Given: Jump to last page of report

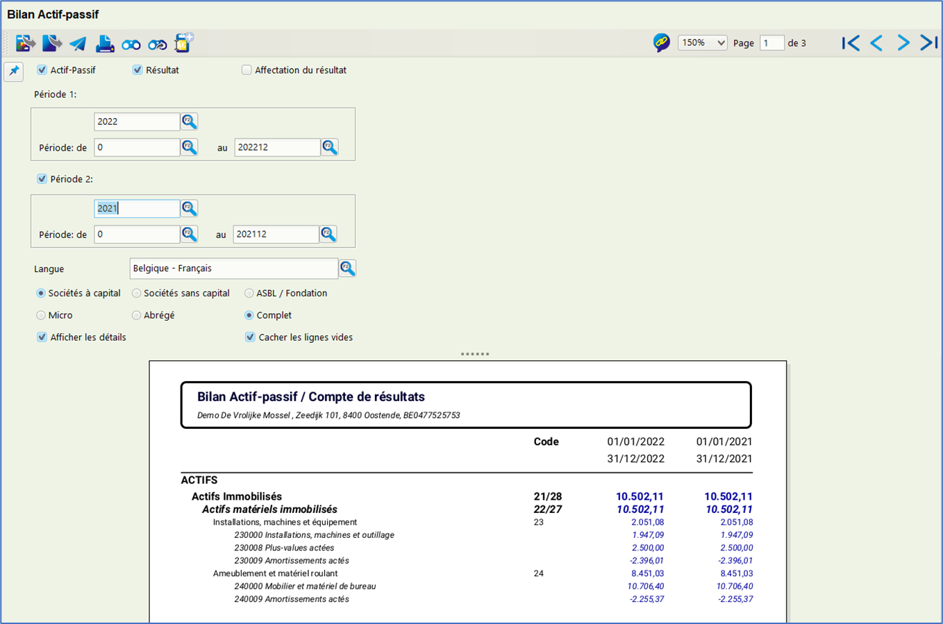Looking at the screenshot, I should pyautogui.click(x=928, y=43).
